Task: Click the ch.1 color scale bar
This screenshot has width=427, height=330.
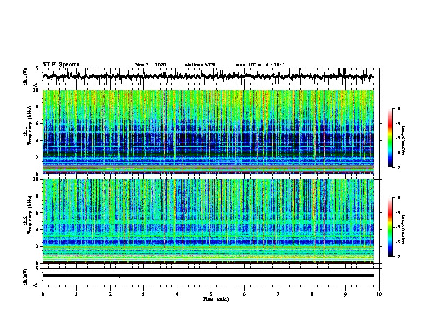Action: pyautogui.click(x=390, y=138)
